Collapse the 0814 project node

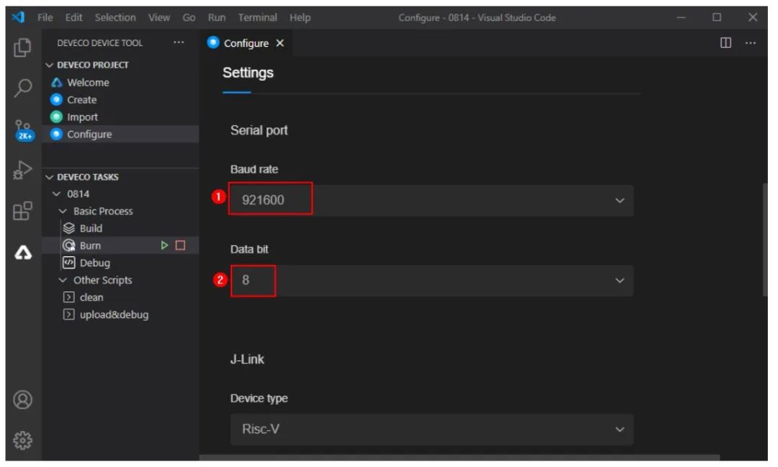pos(56,194)
